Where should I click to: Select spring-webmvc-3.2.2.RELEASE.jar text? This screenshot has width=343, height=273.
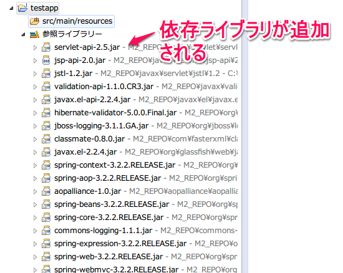click(117, 269)
